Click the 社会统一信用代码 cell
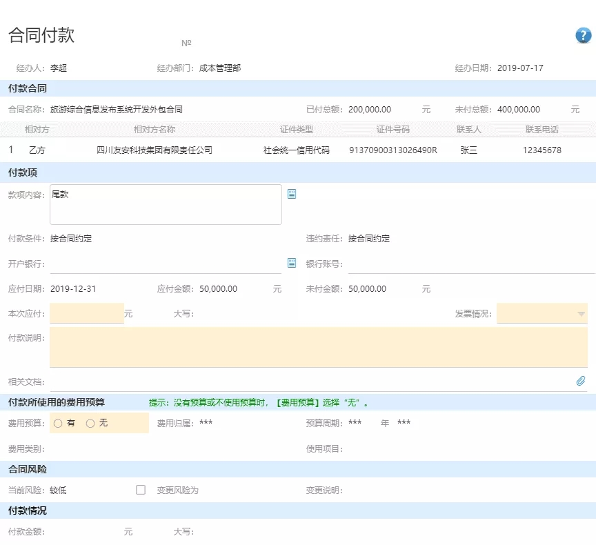This screenshot has width=596, height=545. (297, 150)
